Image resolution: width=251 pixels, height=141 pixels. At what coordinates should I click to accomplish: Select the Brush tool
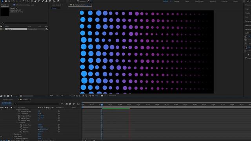pos(43,1)
